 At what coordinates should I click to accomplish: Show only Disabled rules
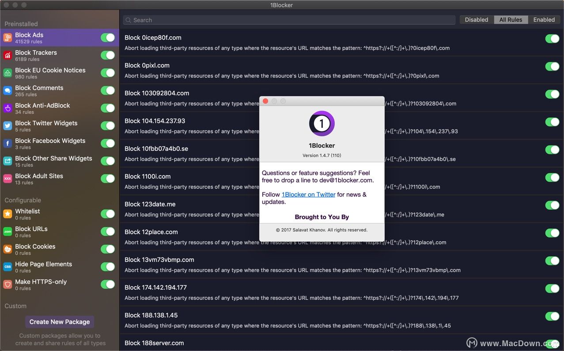click(477, 20)
